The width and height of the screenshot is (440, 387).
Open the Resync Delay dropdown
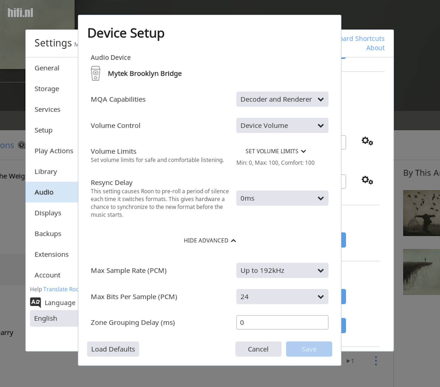click(x=282, y=198)
